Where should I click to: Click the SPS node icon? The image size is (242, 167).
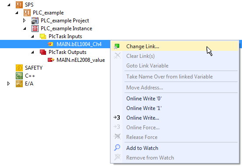click(19, 5)
